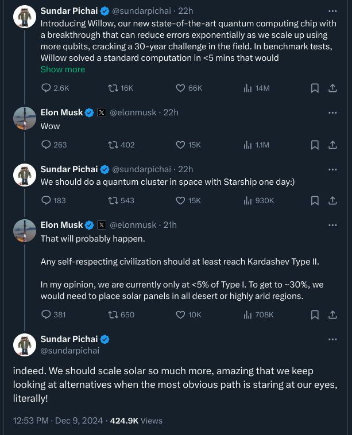Image resolution: width=352 pixels, height=435 pixels.
Task: Open Elon Musk's profile picture on "Wow" tweet
Action: point(25,118)
